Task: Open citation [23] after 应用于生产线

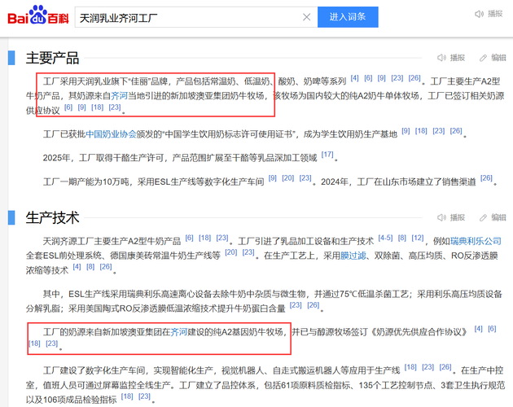Action: 428,367
